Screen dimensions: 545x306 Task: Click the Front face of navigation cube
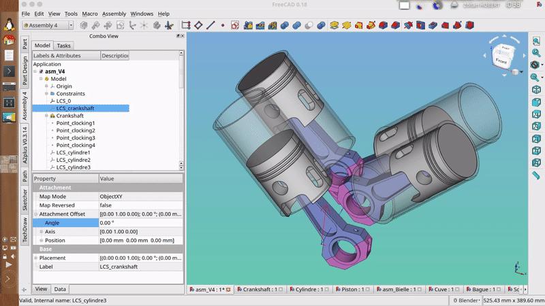click(x=501, y=61)
